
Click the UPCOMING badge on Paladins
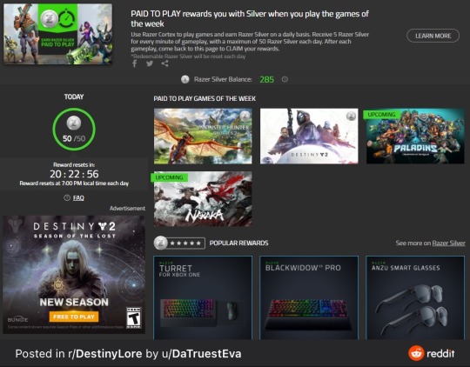[x=381, y=115]
